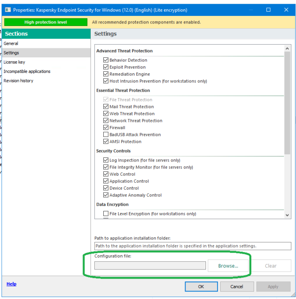
Task: Toggle Exploit Prevention checkbox
Action: coord(106,67)
